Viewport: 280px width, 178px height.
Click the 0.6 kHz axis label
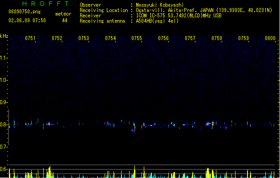pos(4,169)
